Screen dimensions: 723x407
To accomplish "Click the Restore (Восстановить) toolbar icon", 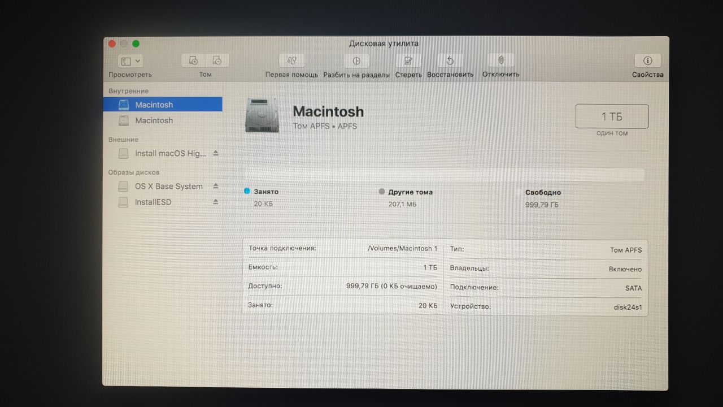I will pyautogui.click(x=450, y=60).
